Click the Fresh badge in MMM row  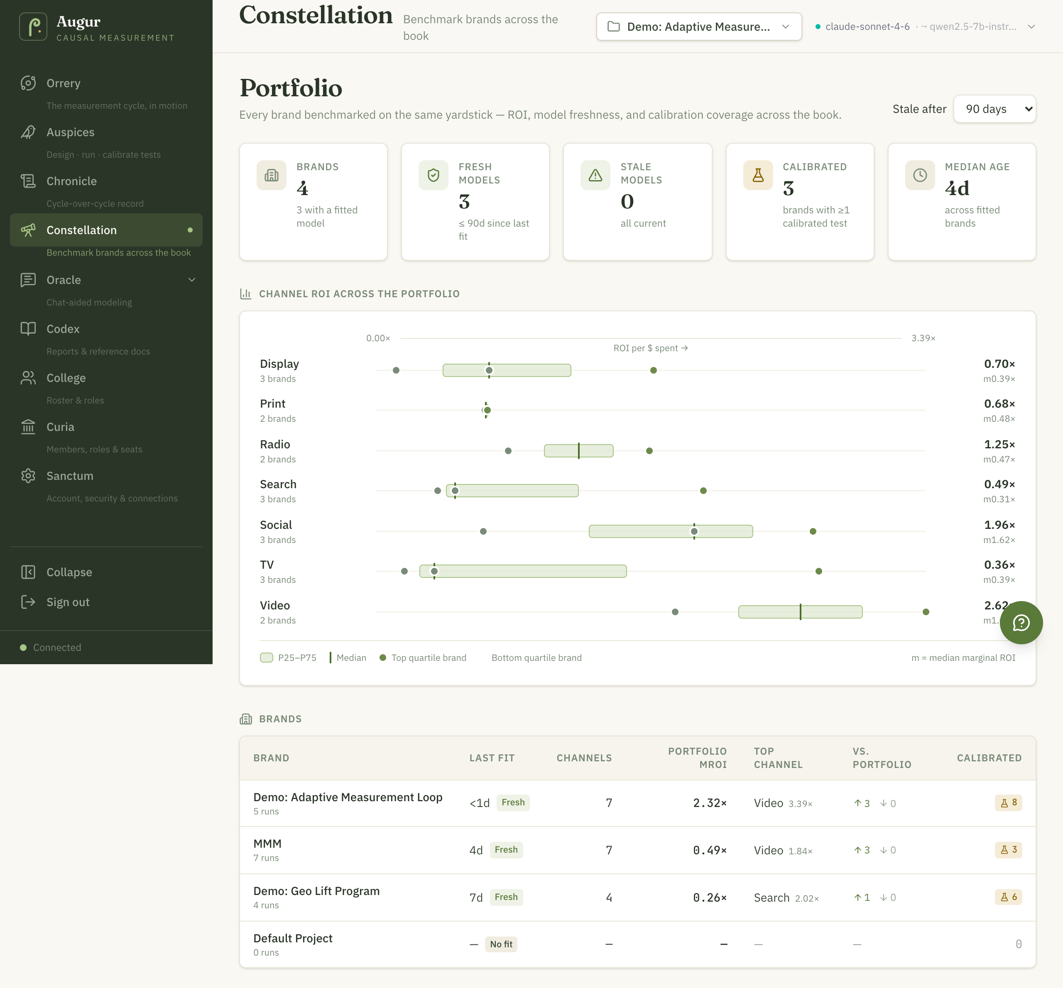[x=506, y=849]
